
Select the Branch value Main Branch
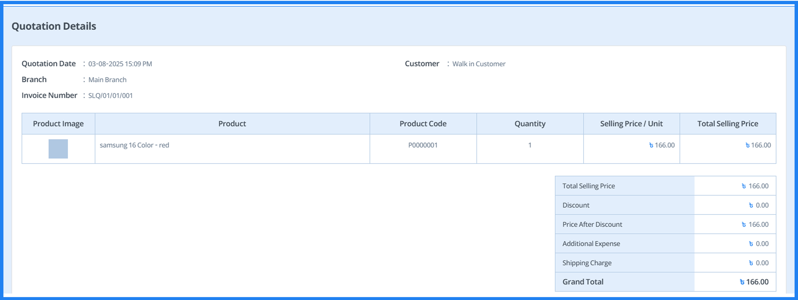pos(107,79)
